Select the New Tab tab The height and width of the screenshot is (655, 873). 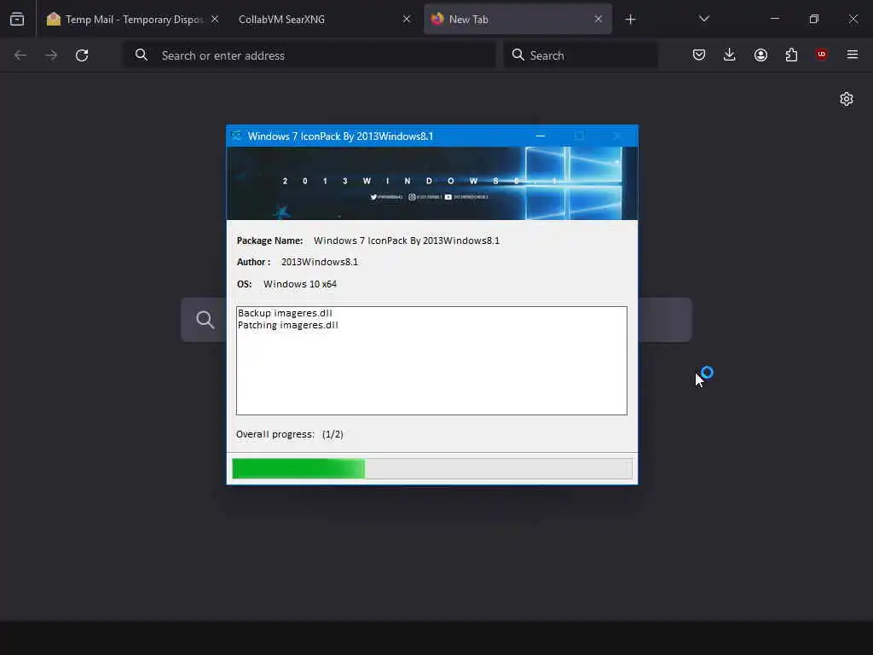(517, 20)
